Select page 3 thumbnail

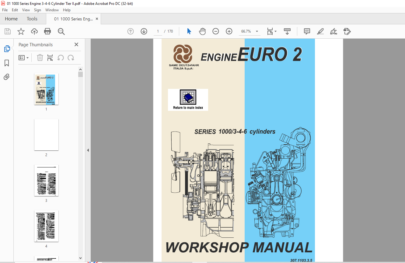point(46,181)
